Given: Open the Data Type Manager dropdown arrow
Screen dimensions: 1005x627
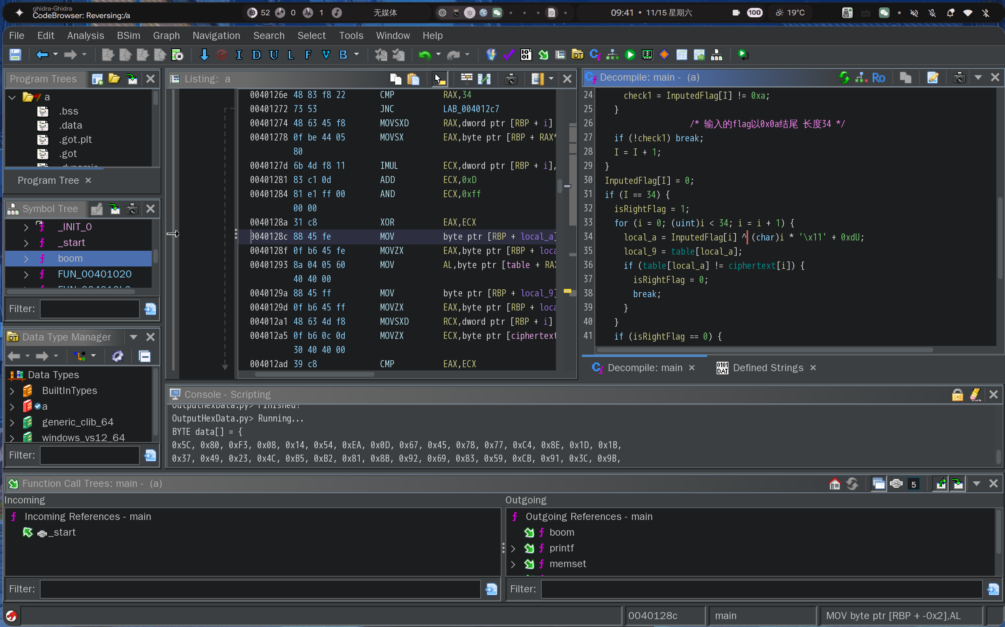Looking at the screenshot, I should point(134,337).
